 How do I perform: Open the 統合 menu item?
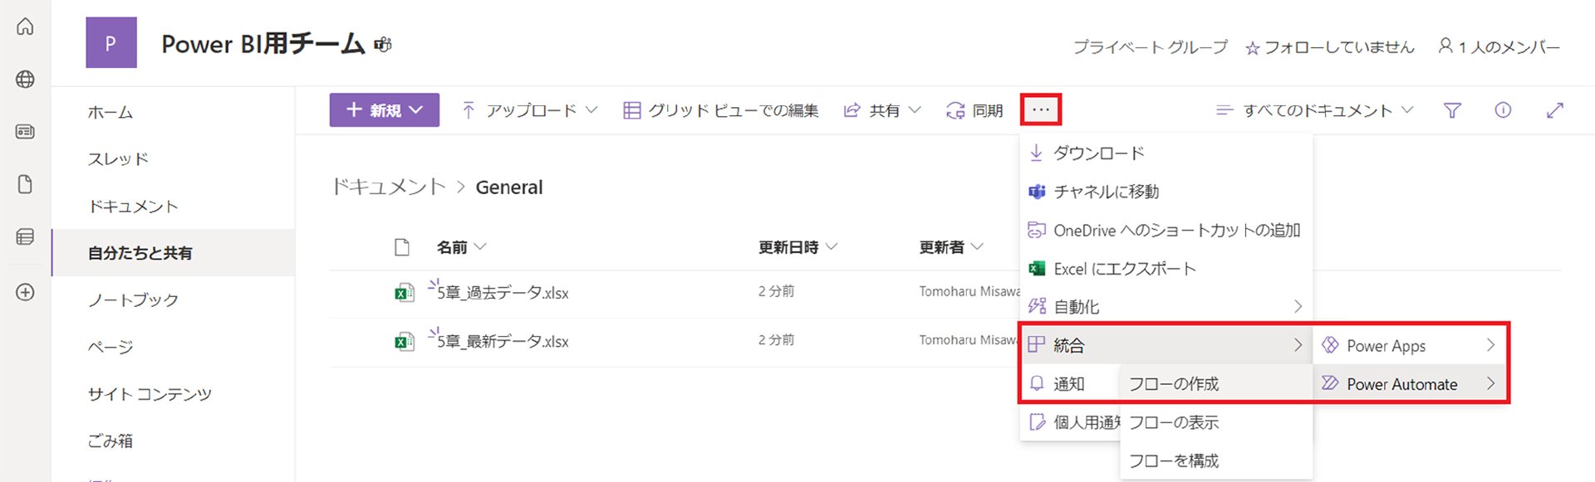point(1166,345)
